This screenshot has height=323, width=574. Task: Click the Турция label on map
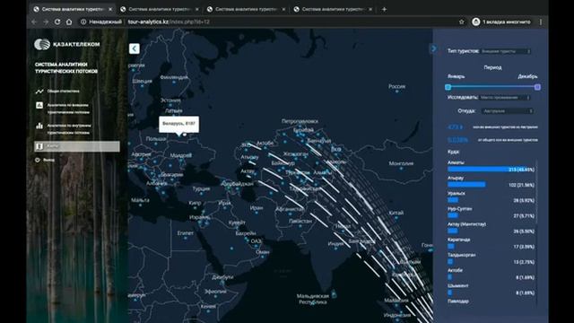(201, 189)
